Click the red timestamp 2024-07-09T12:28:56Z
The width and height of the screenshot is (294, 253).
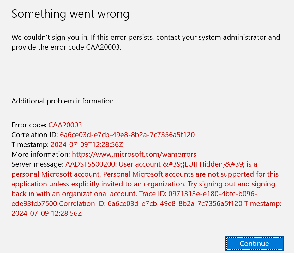[87, 144]
